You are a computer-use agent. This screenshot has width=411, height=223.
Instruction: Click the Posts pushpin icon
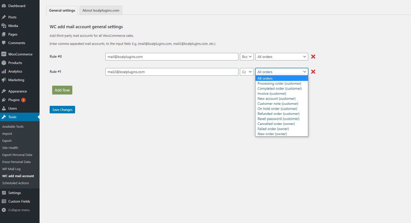4,17
